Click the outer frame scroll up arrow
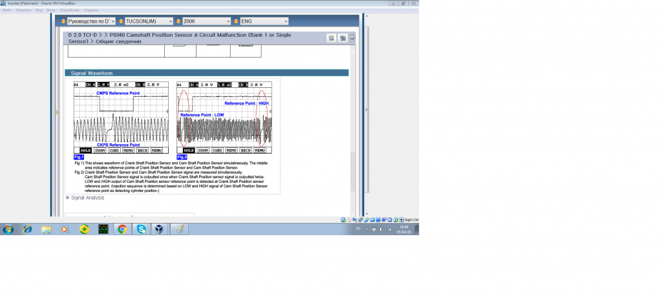This screenshot has width=662, height=294. [x=366, y=16]
